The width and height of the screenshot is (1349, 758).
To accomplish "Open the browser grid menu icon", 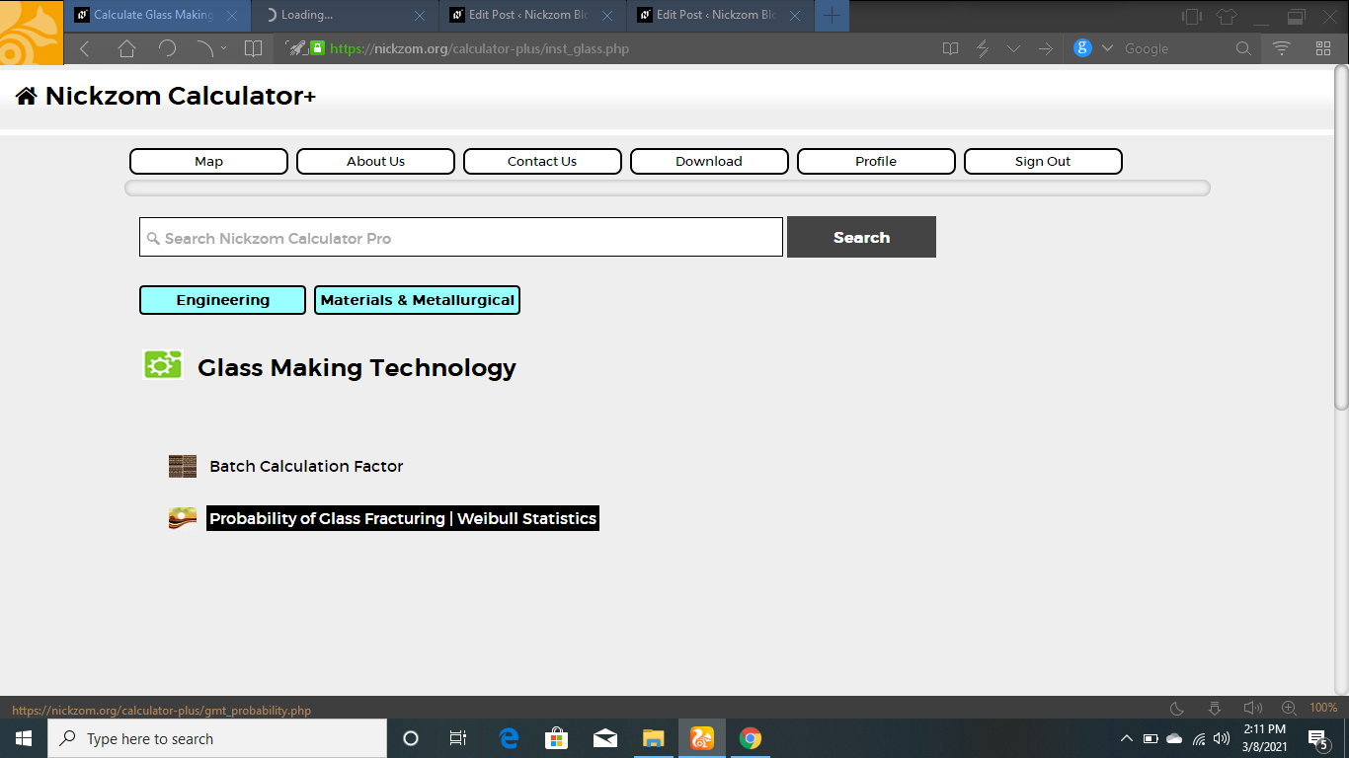I will point(1323,48).
